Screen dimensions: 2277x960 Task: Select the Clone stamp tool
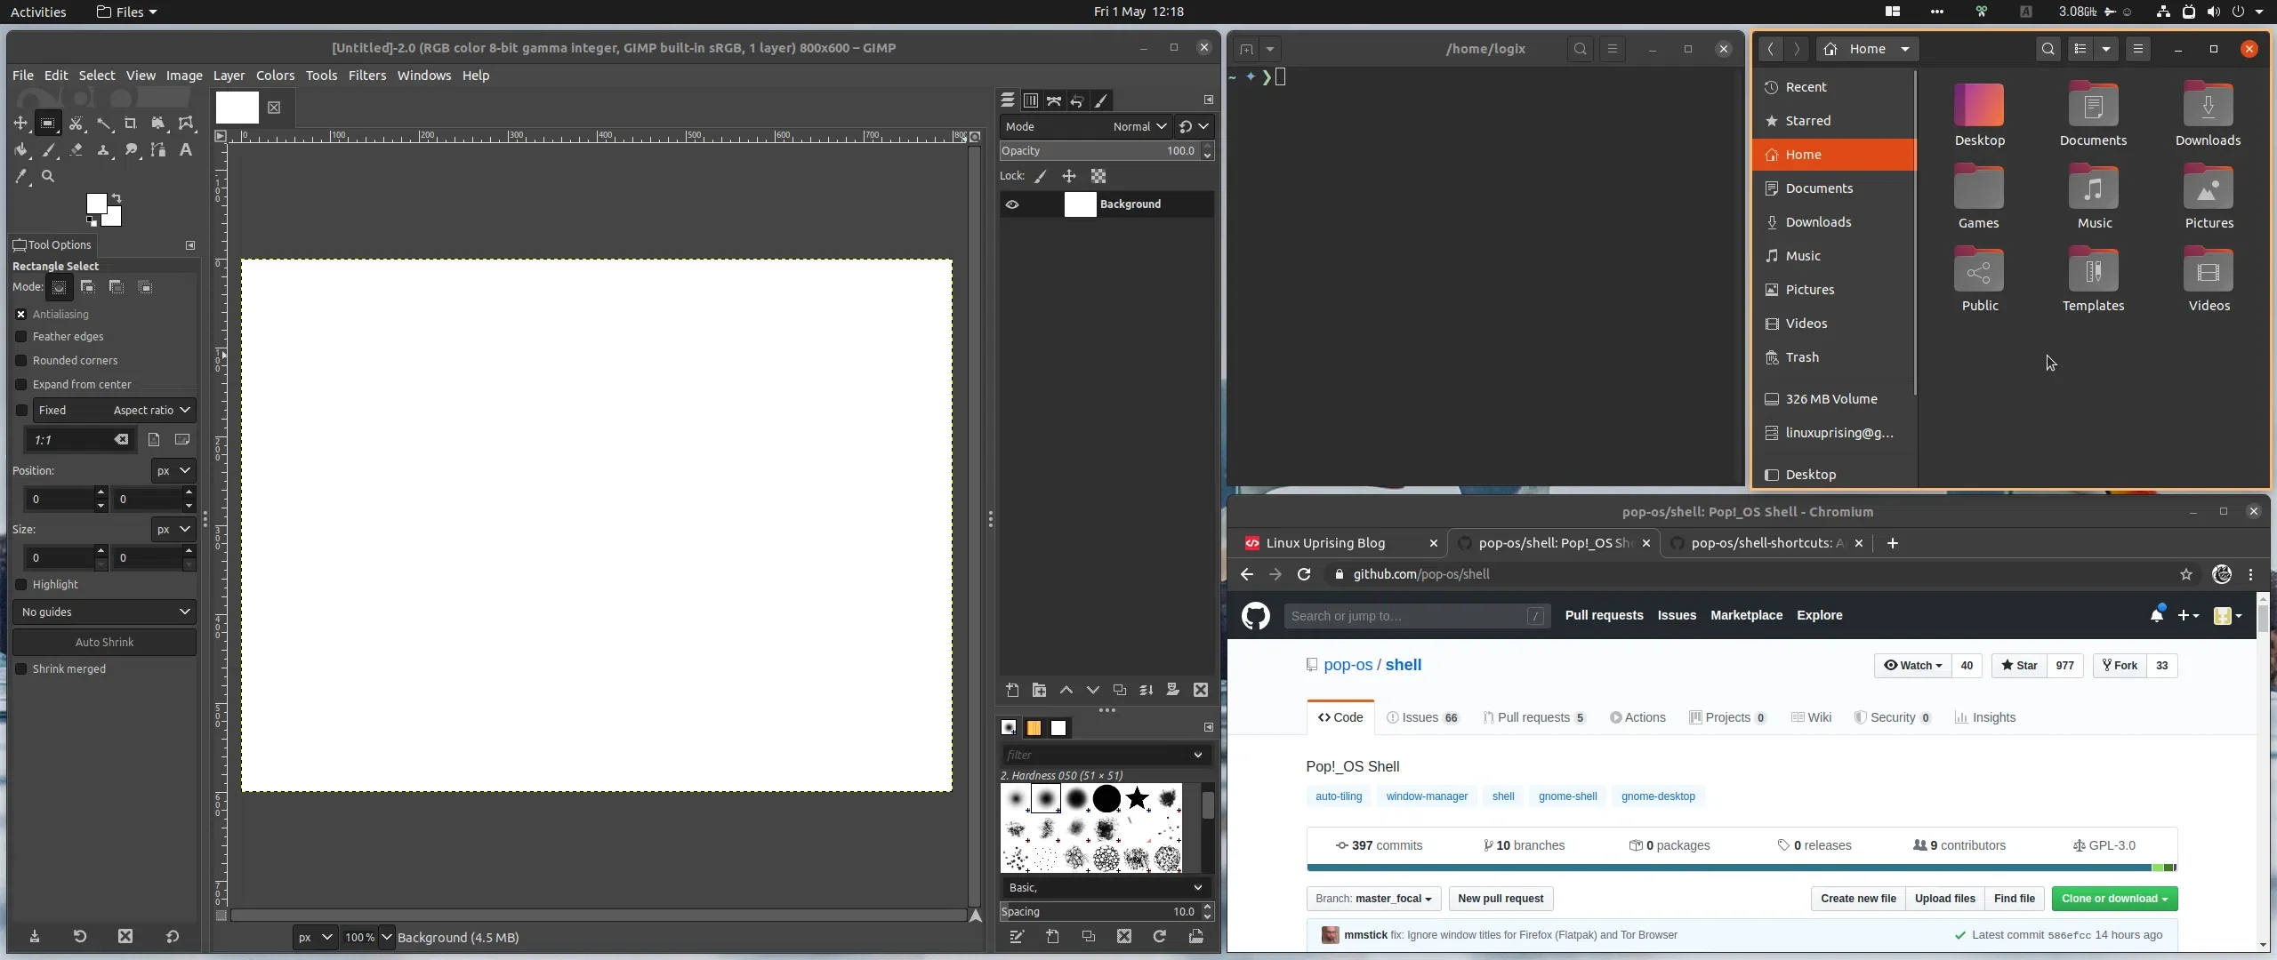(x=103, y=150)
